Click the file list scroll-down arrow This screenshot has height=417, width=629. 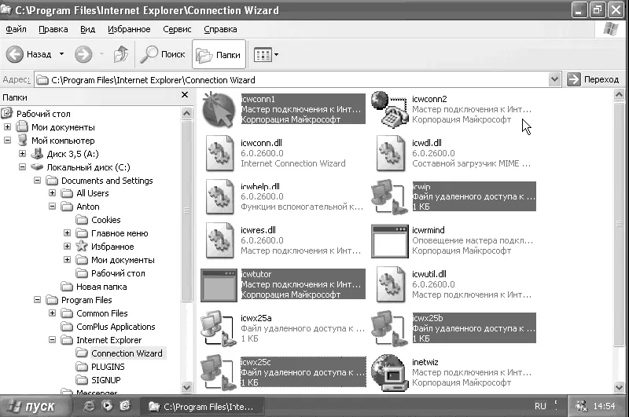[x=619, y=387]
